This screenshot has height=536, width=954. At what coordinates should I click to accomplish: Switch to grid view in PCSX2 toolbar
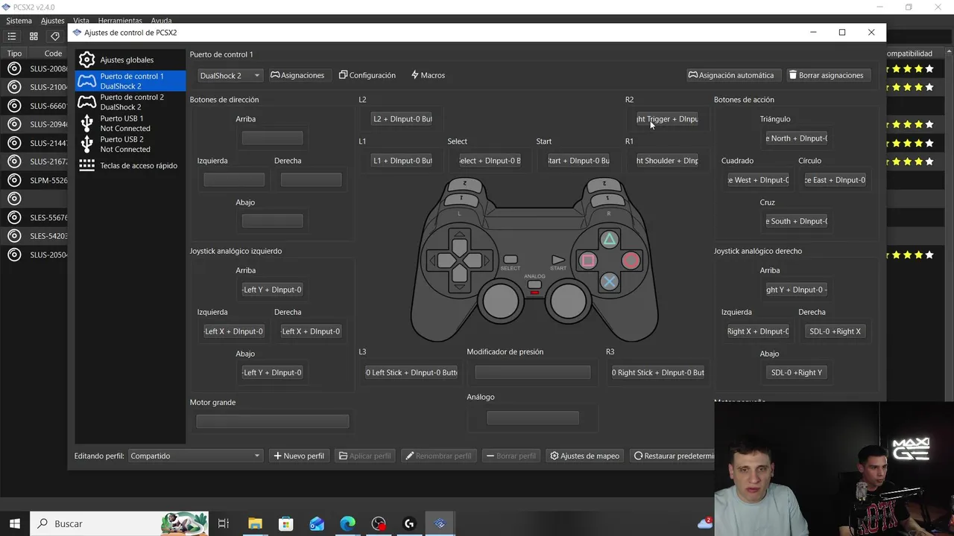(34, 36)
